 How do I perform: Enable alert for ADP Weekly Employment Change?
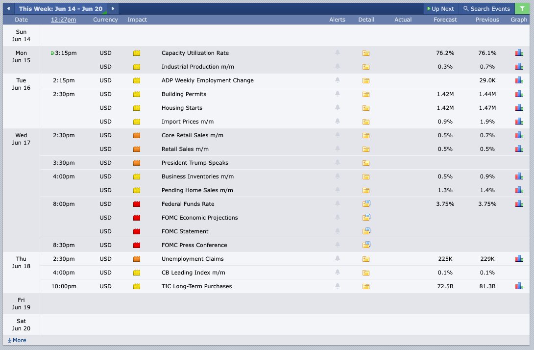[337, 80]
